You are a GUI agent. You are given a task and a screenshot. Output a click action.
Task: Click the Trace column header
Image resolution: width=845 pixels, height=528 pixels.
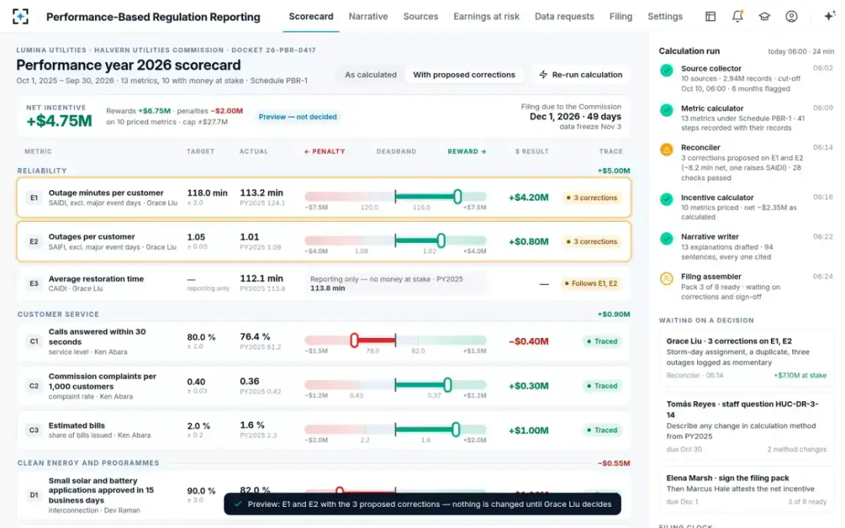click(611, 151)
